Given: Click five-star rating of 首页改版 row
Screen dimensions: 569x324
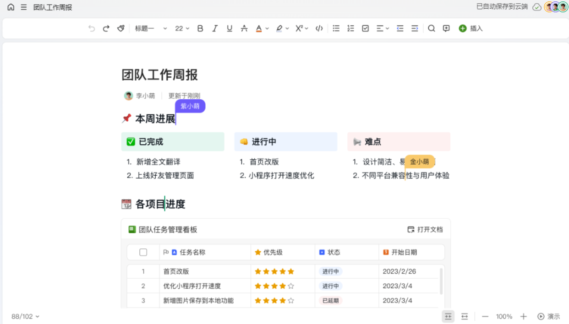Looking at the screenshot, I should [274, 271].
